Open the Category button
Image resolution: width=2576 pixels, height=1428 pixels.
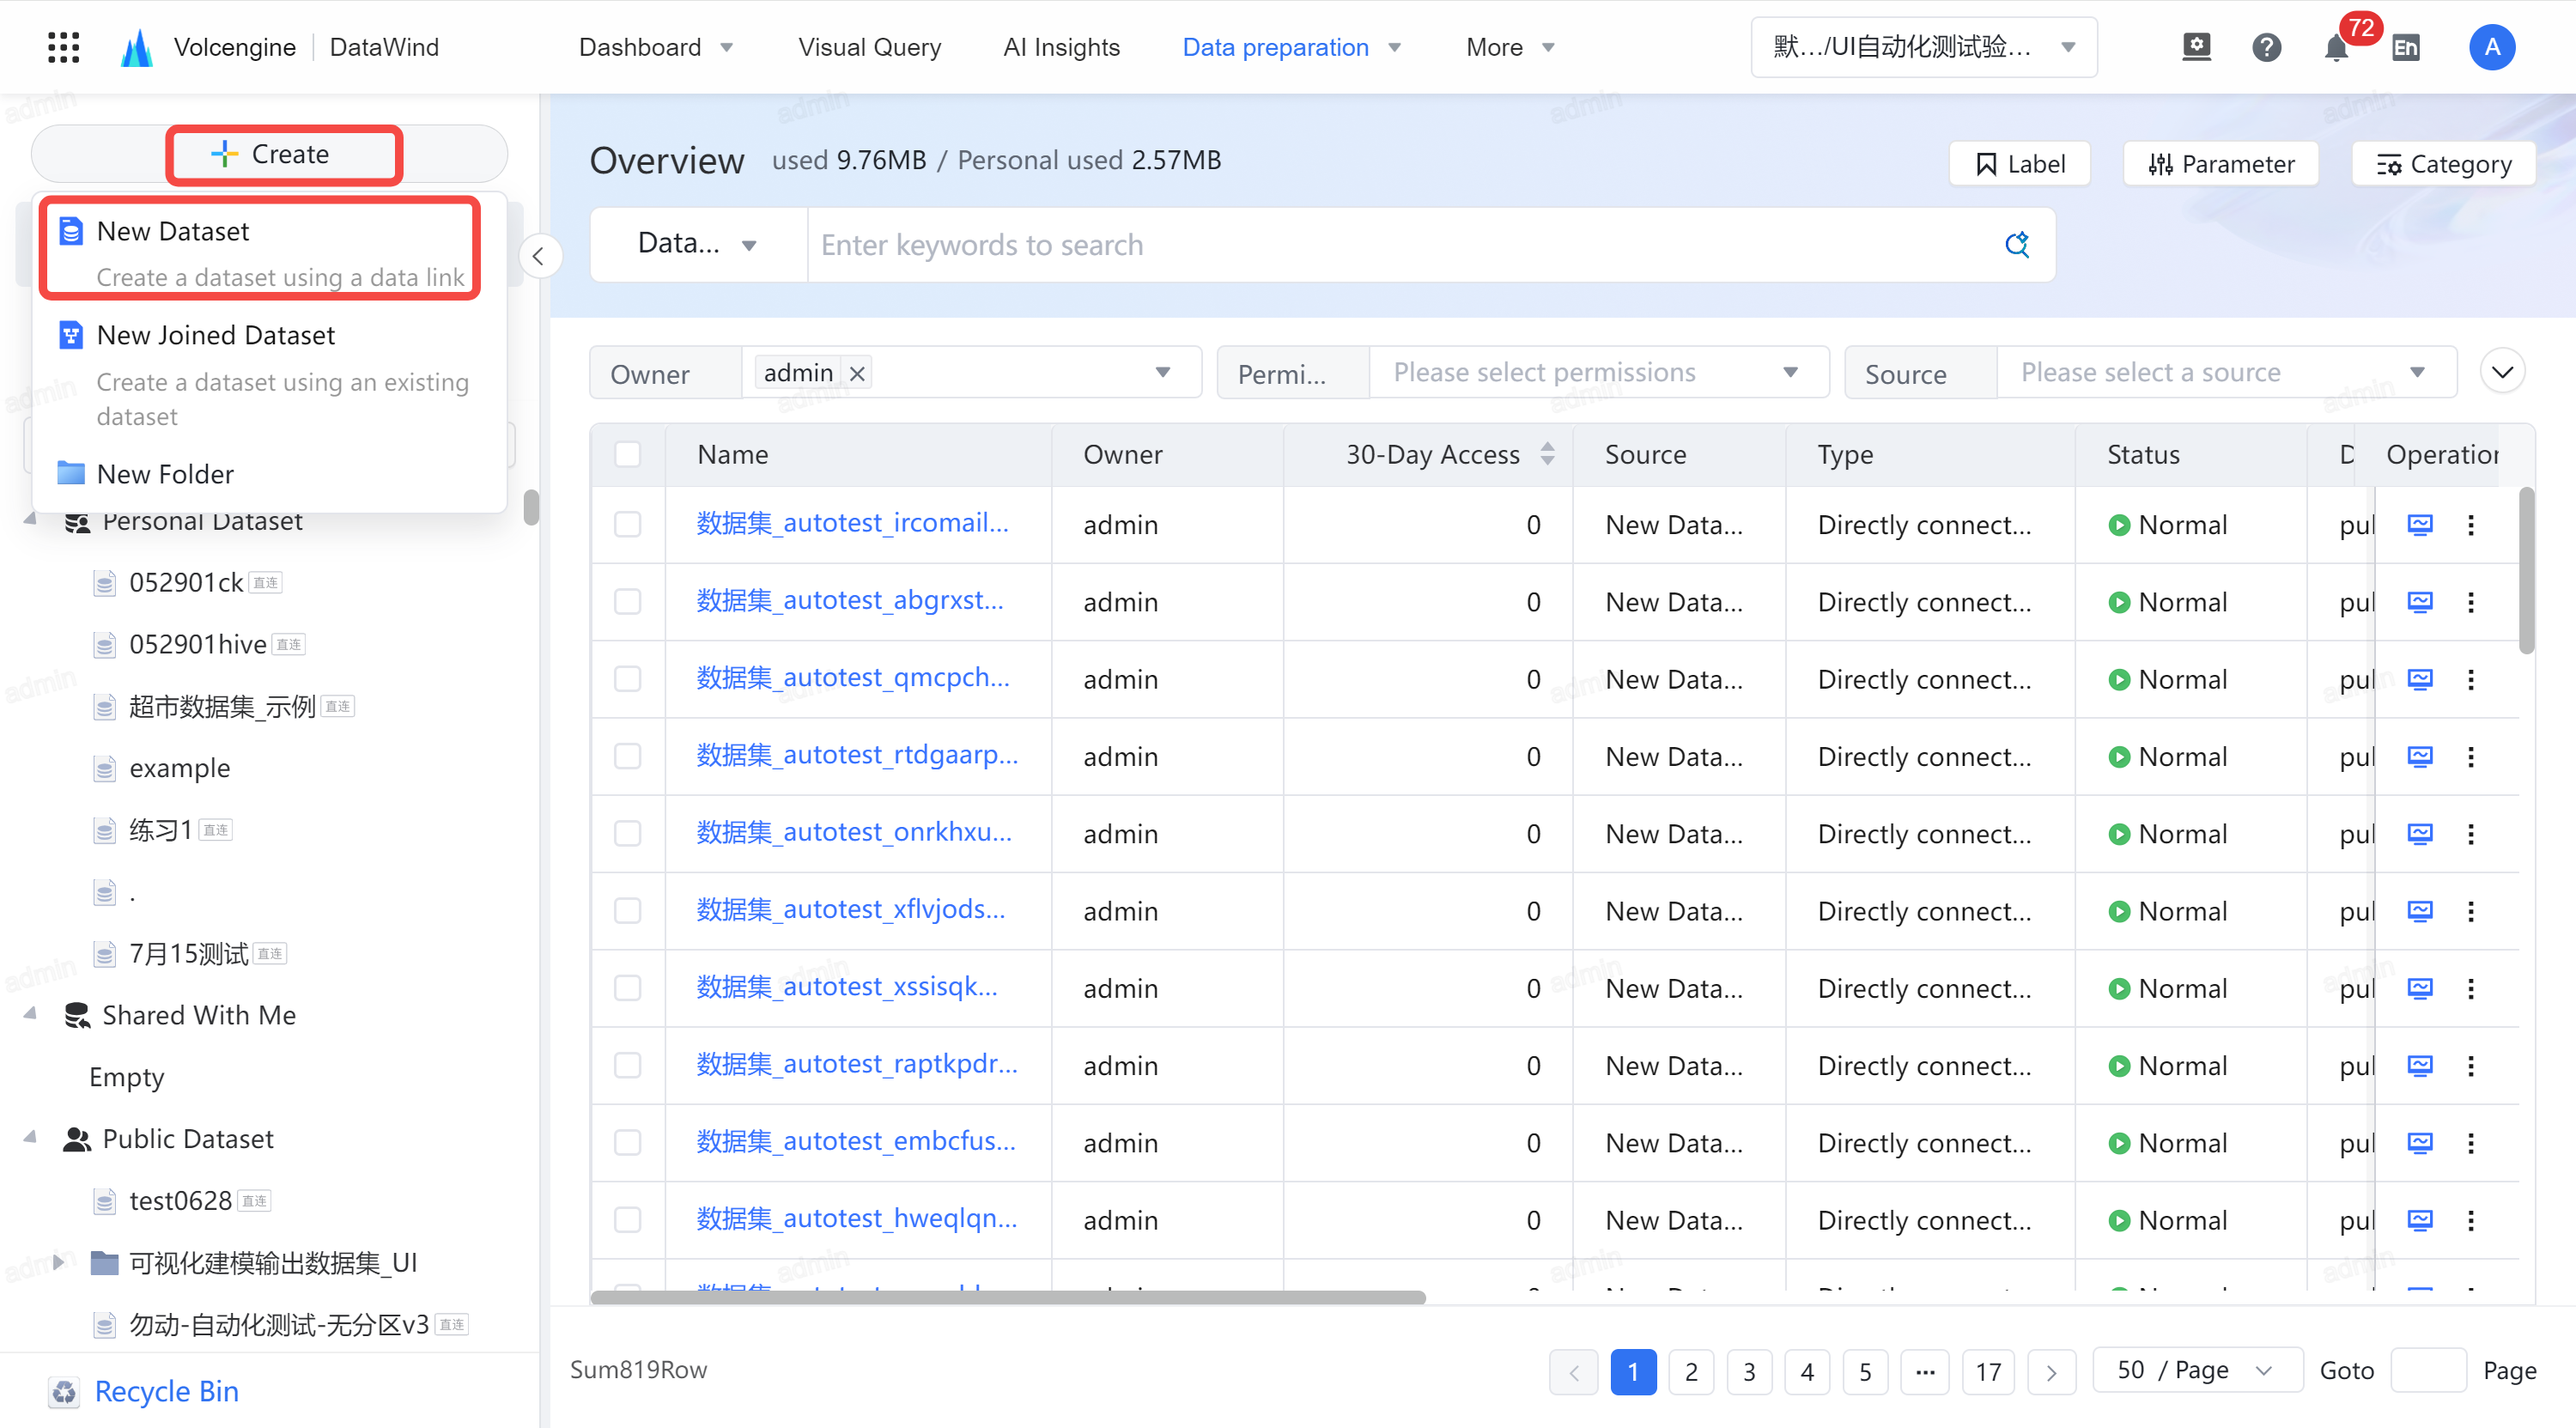coord(2442,164)
